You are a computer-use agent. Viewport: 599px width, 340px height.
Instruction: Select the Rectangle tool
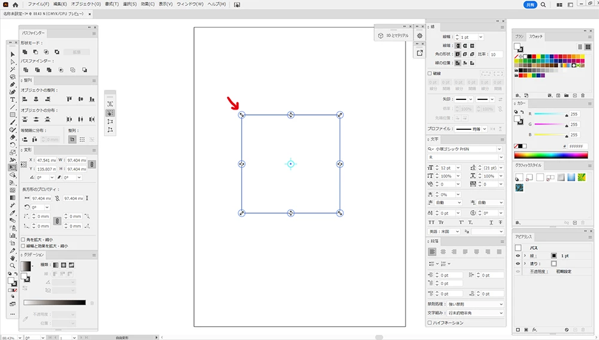click(12, 115)
